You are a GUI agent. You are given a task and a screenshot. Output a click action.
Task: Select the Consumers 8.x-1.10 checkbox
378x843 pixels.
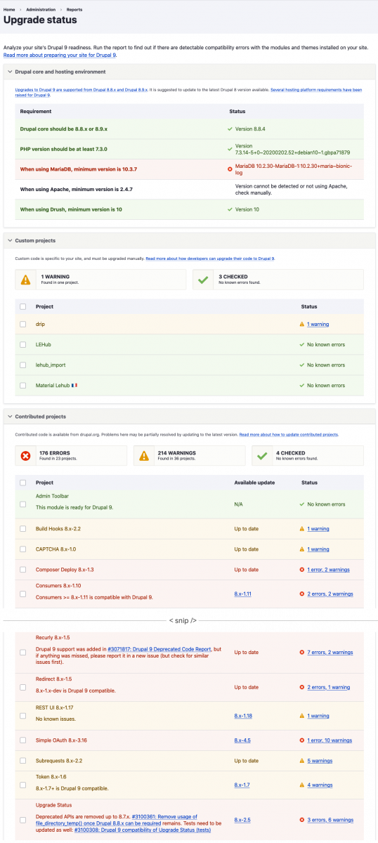coord(22,594)
